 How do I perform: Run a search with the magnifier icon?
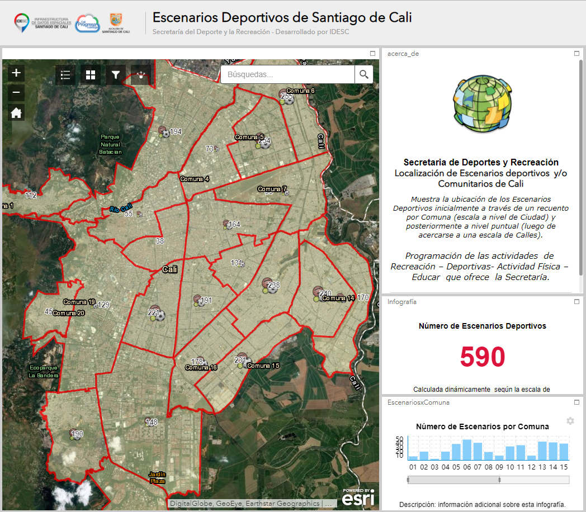click(x=364, y=74)
